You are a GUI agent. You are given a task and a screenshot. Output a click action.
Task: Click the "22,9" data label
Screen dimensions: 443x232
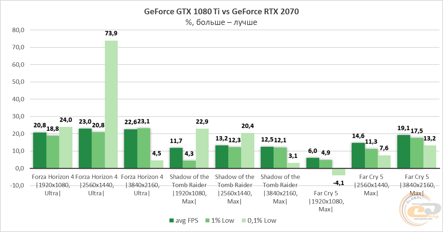[x=202, y=122]
